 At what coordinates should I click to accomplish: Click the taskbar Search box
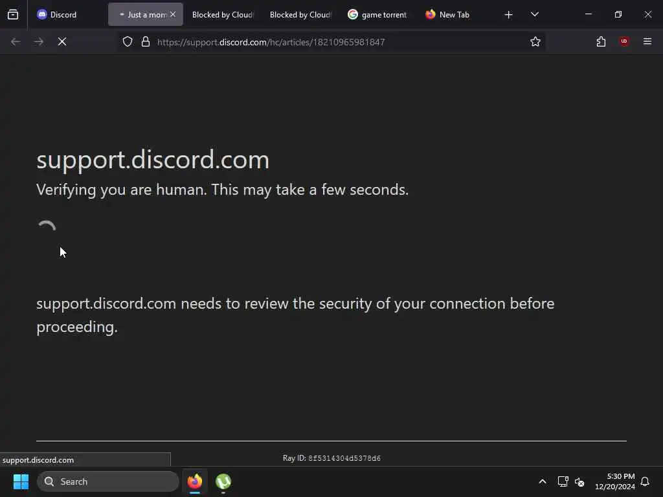pyautogui.click(x=108, y=481)
